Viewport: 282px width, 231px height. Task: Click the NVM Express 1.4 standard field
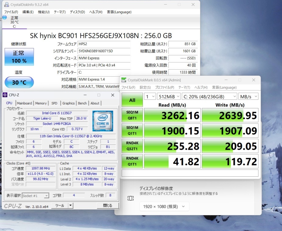[98, 79]
